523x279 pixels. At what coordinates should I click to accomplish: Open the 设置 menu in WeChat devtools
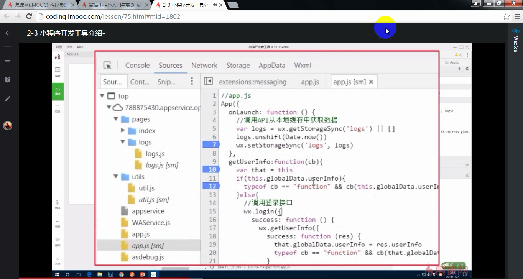pyautogui.click(x=59, y=47)
